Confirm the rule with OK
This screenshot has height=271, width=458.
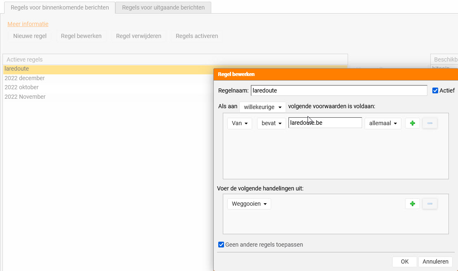[x=405, y=261]
